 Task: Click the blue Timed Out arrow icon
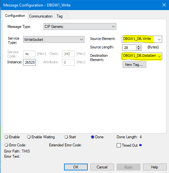[x=140, y=145]
